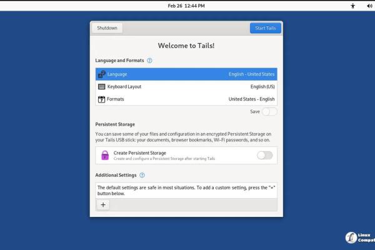Click the Language row icon
The image size is (375, 250).
tap(102, 74)
